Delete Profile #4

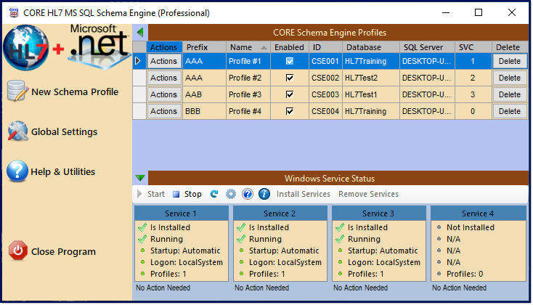(x=510, y=111)
